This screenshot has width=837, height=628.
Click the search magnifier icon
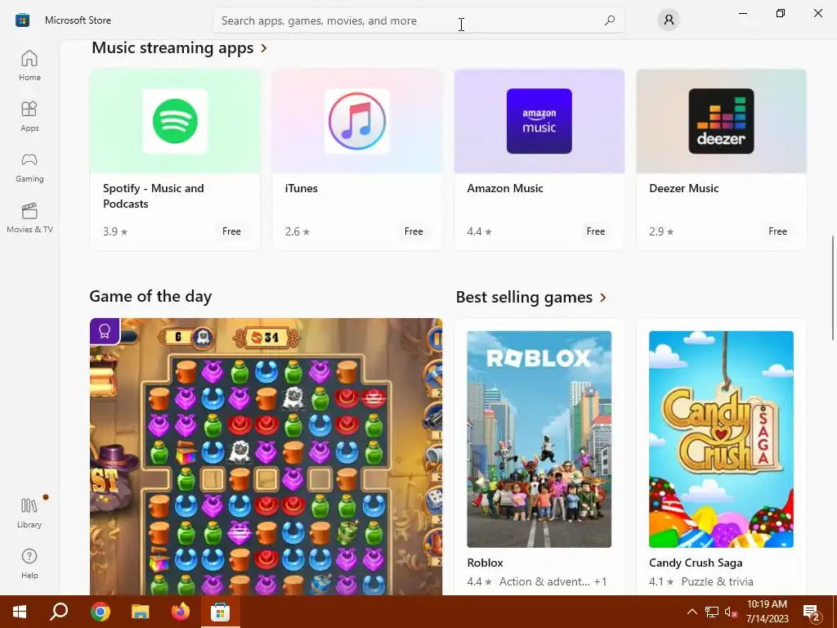(610, 20)
